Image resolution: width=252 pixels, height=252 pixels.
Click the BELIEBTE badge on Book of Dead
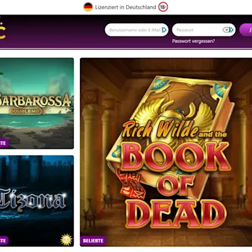click(93, 241)
